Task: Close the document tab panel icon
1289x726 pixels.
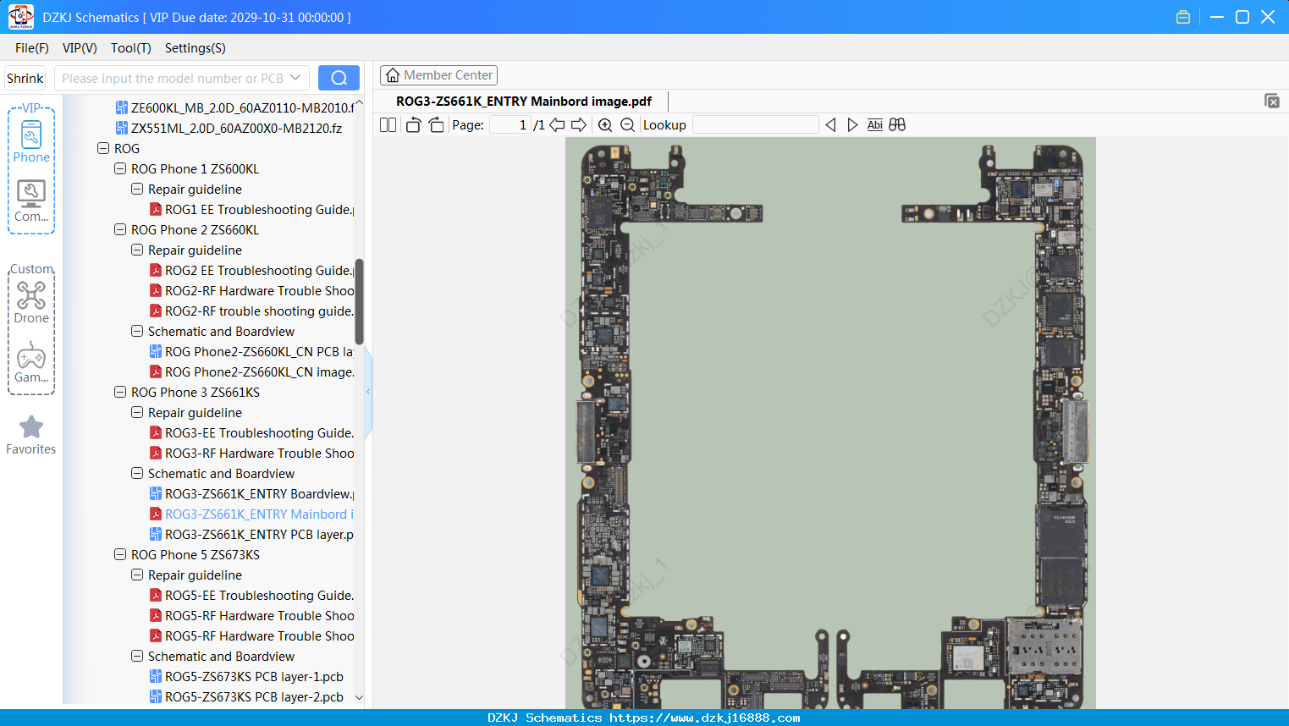Action: [x=1272, y=101]
